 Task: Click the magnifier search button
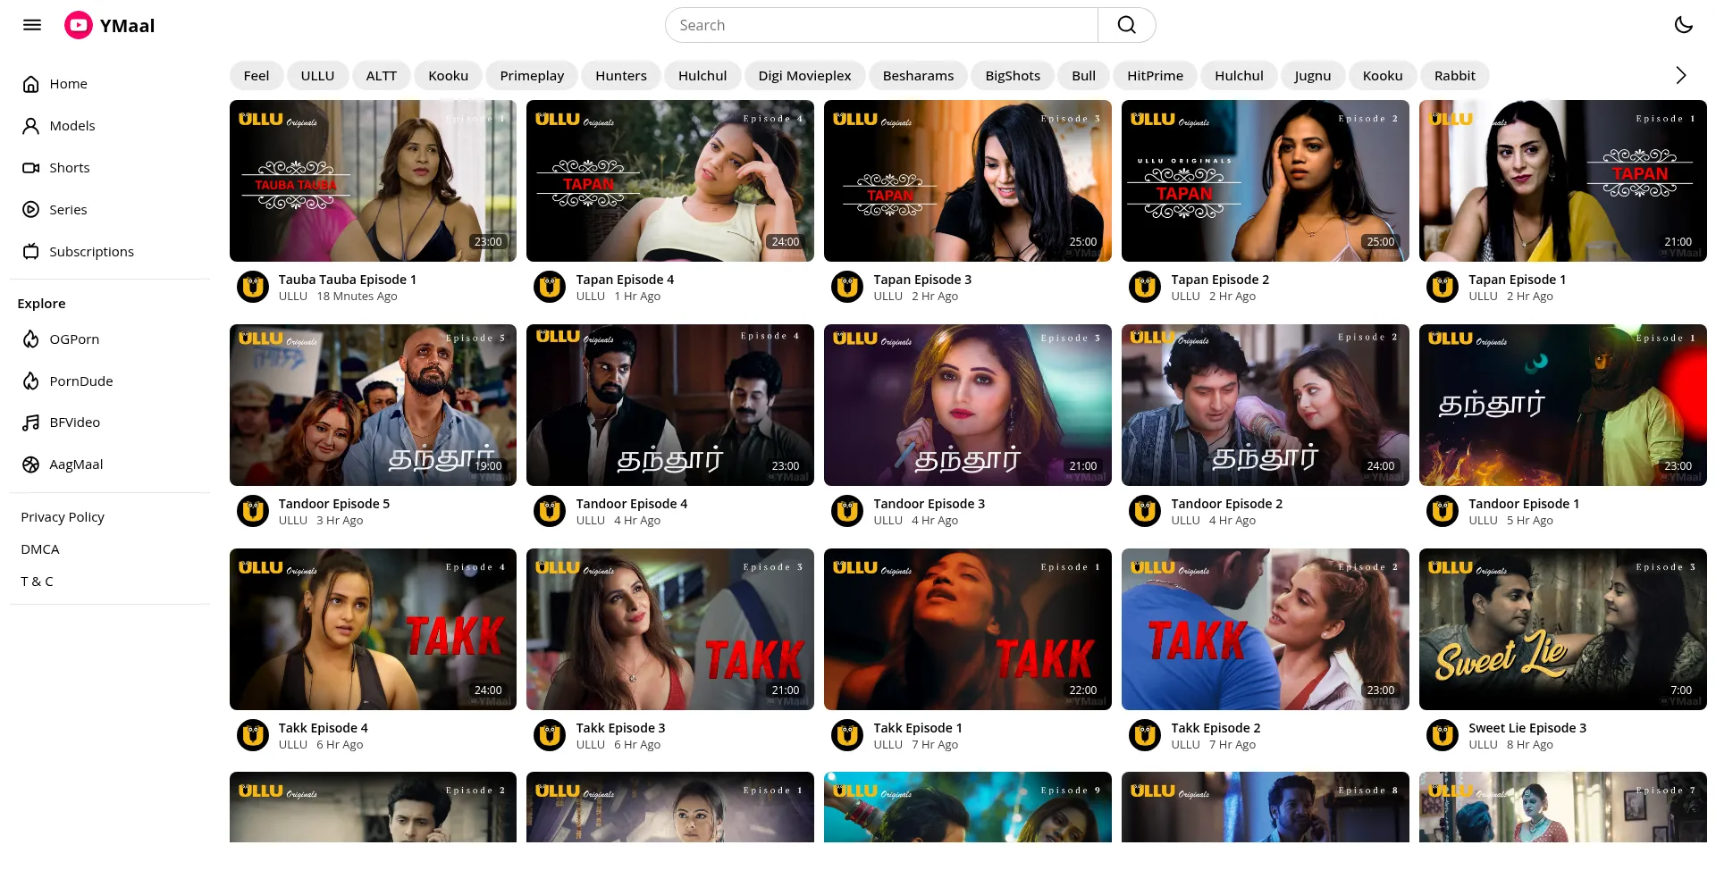(x=1126, y=25)
